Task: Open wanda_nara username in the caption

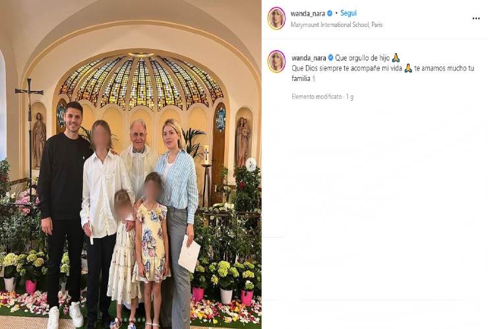Action: pyautogui.click(x=309, y=58)
